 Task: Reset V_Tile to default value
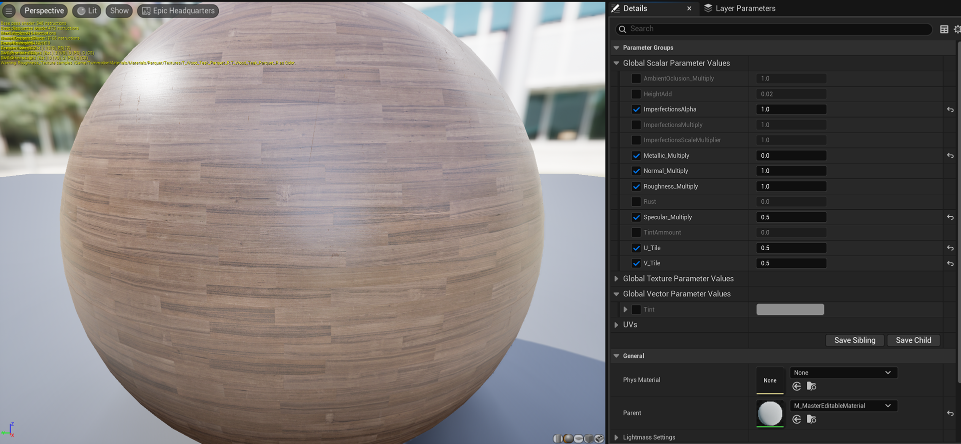950,263
